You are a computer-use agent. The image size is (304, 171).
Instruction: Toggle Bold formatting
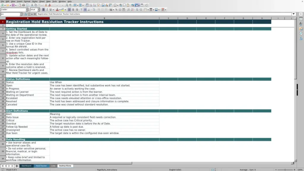click(x=43, y=10)
